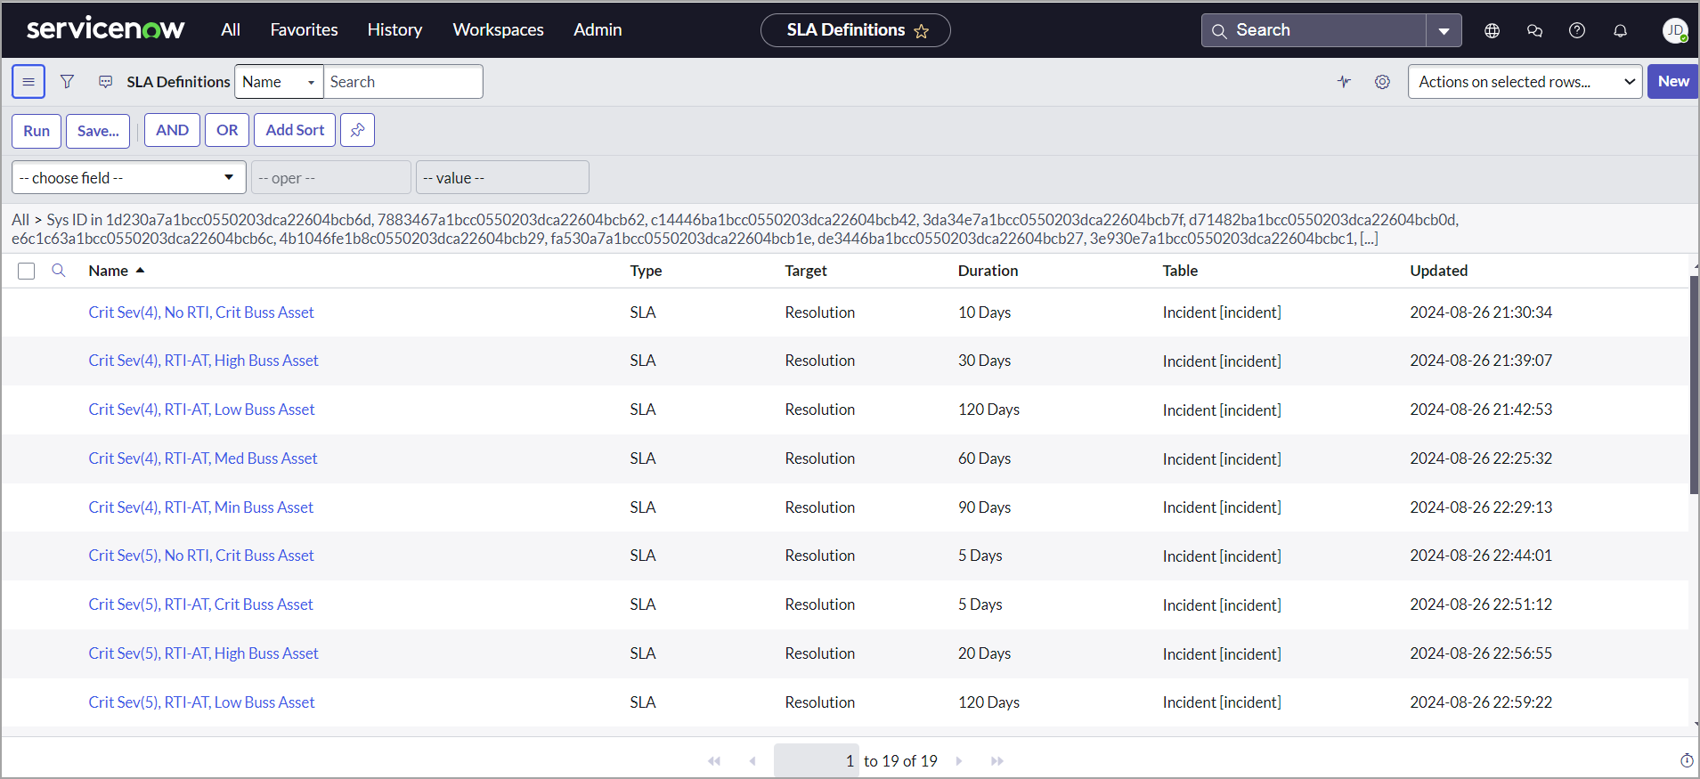Click the sparkle AI assist icon
The height and width of the screenshot is (779, 1700).
pyautogui.click(x=1344, y=82)
